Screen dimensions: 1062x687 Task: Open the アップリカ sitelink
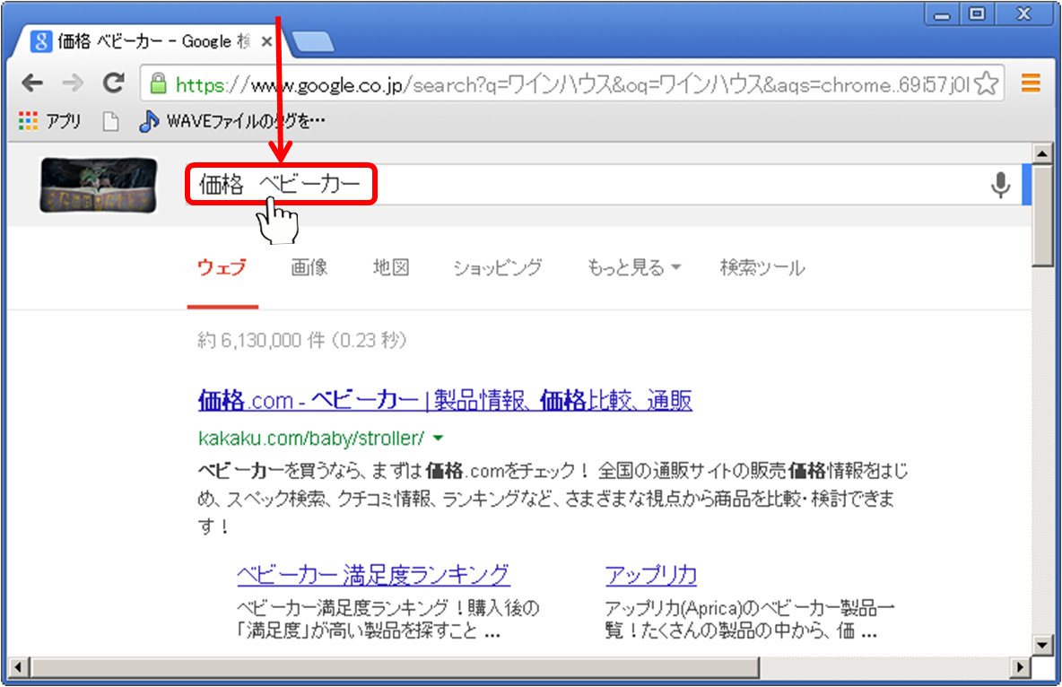pyautogui.click(x=649, y=573)
